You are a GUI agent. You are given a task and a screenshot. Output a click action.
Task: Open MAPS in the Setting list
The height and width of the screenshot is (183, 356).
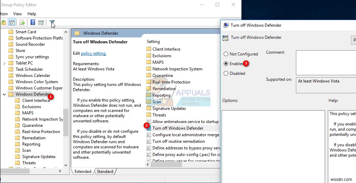158,62
